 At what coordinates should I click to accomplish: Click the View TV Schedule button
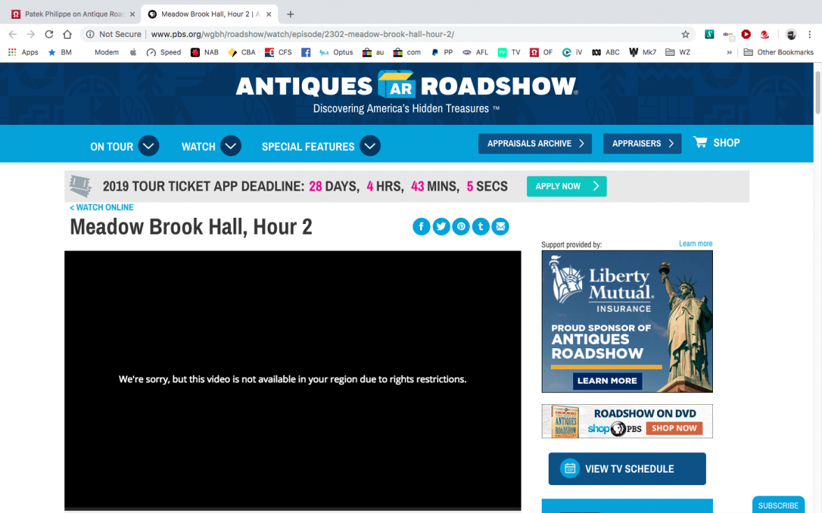[x=627, y=469]
